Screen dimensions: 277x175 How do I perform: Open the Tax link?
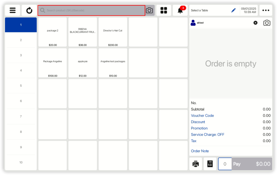pos(194,141)
